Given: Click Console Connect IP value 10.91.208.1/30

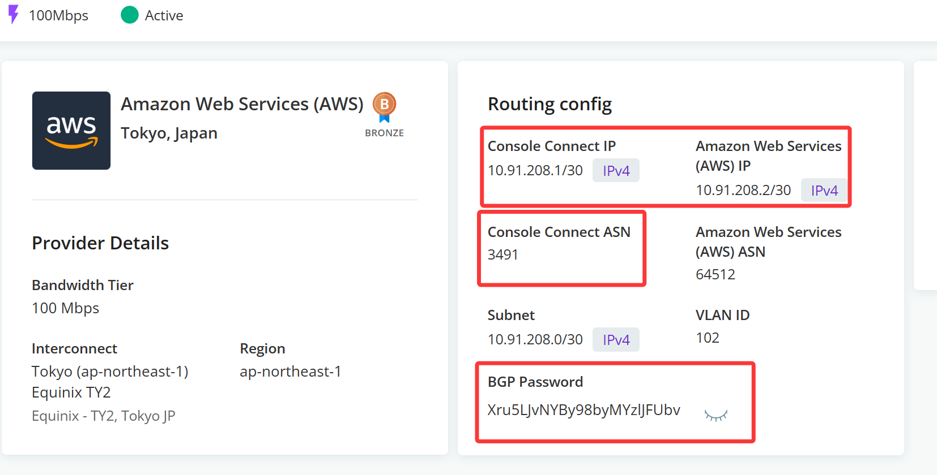Looking at the screenshot, I should [x=535, y=170].
